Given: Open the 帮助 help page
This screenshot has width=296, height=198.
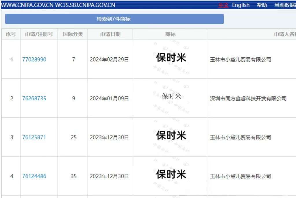Looking at the screenshot, I should 262,5.
